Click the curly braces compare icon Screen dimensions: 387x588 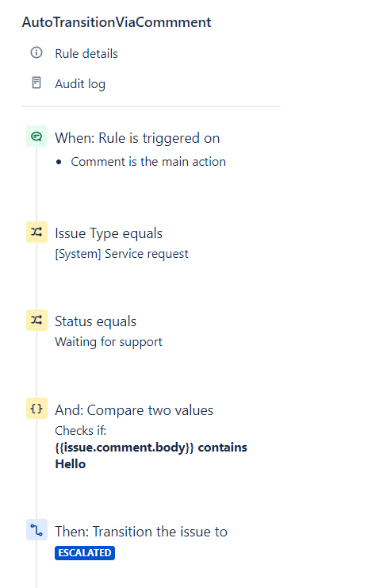[36, 408]
